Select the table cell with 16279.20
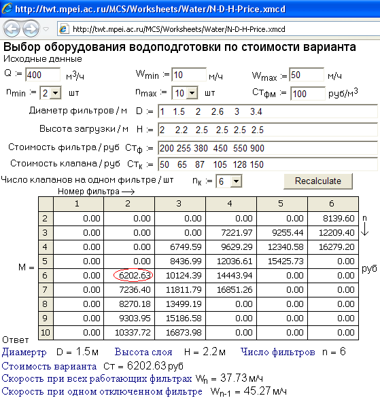This screenshot has width=380, height=398. click(x=333, y=247)
